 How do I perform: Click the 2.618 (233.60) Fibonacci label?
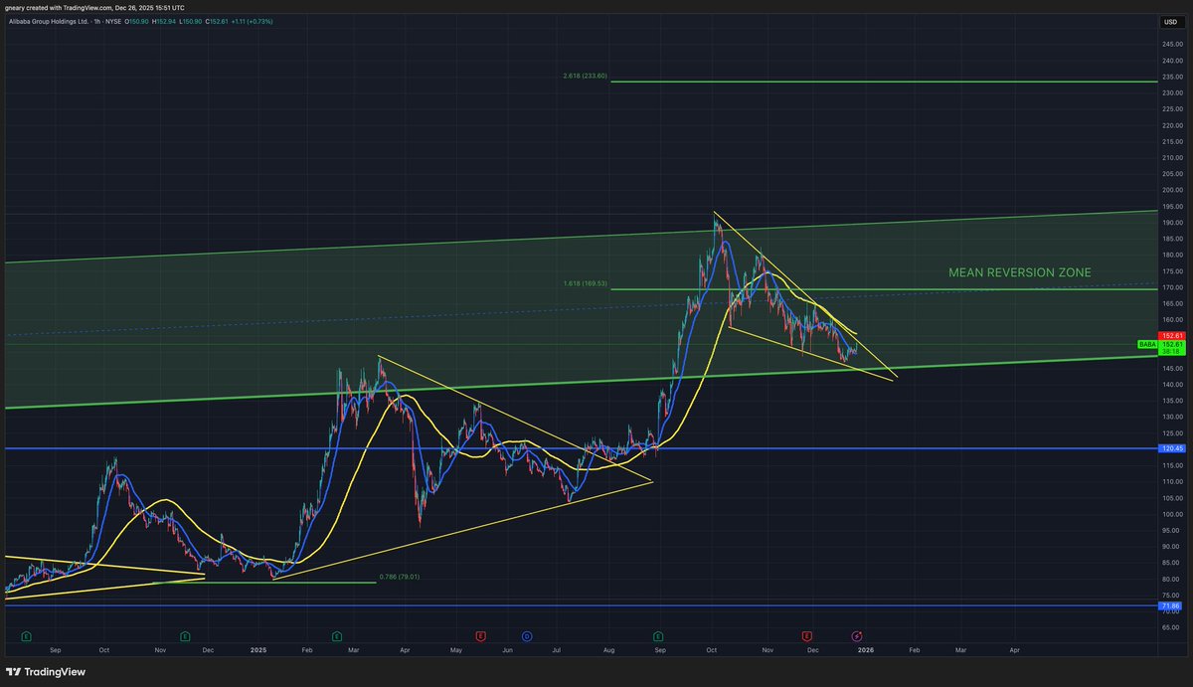585,76
